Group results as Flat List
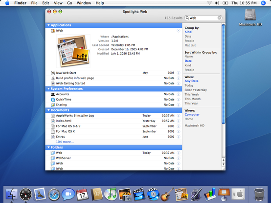The width and height of the screenshot is (271, 203). click(x=190, y=45)
